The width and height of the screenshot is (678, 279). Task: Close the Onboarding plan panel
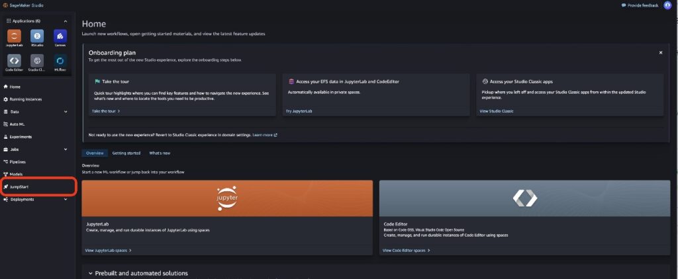click(660, 52)
